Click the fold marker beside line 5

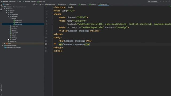53,21
